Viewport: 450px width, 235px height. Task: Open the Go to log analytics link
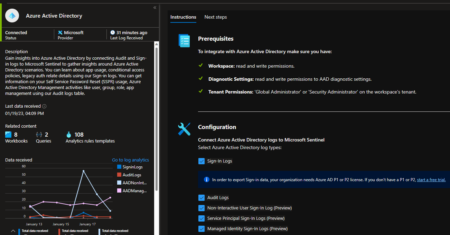(130, 160)
